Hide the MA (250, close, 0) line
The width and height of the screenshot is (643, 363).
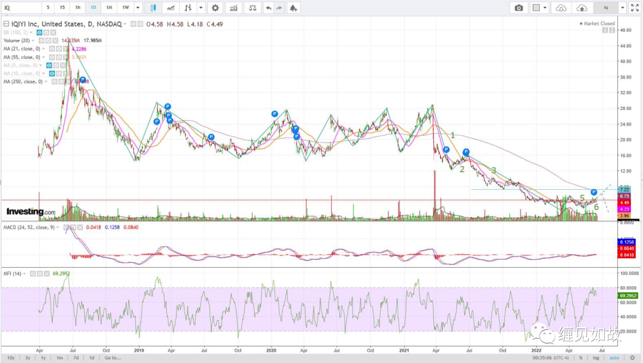point(55,82)
